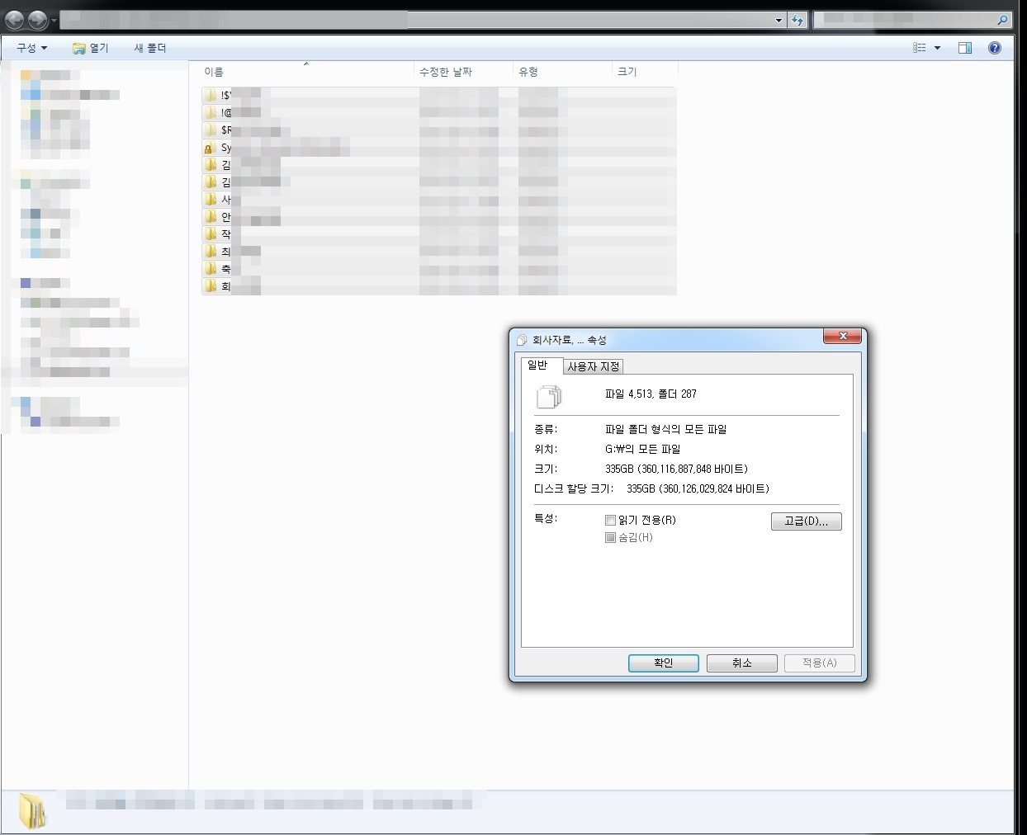Click the location value G:₩의 모든 파일
Screen dimensions: 1027x835
coord(642,449)
